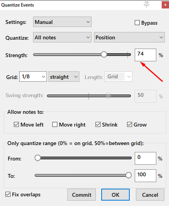The image size is (169, 206).
Task: Expand the Position dropdown
Action: coord(129,37)
